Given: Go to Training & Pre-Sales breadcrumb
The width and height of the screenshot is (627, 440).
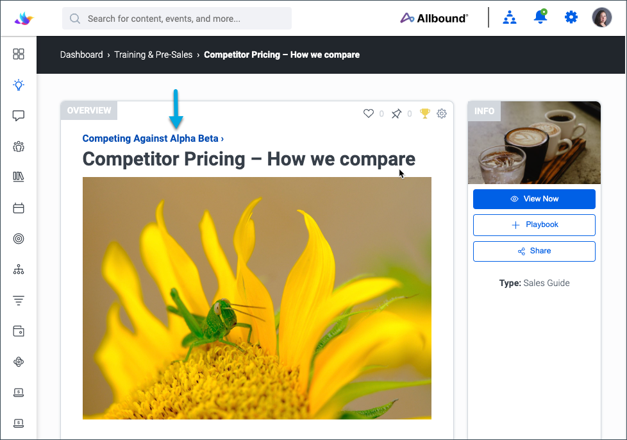Looking at the screenshot, I should 153,55.
